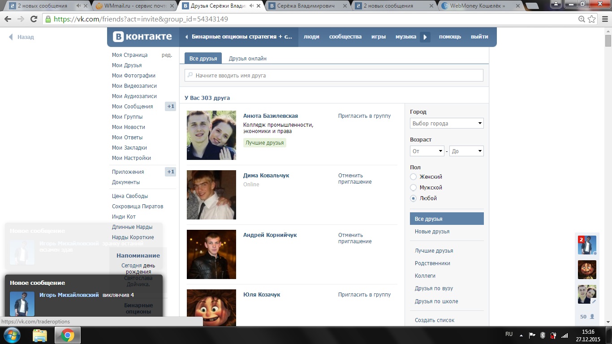Cancel invitation for Андрей Корнийчук
612x344 pixels.
[355, 238]
